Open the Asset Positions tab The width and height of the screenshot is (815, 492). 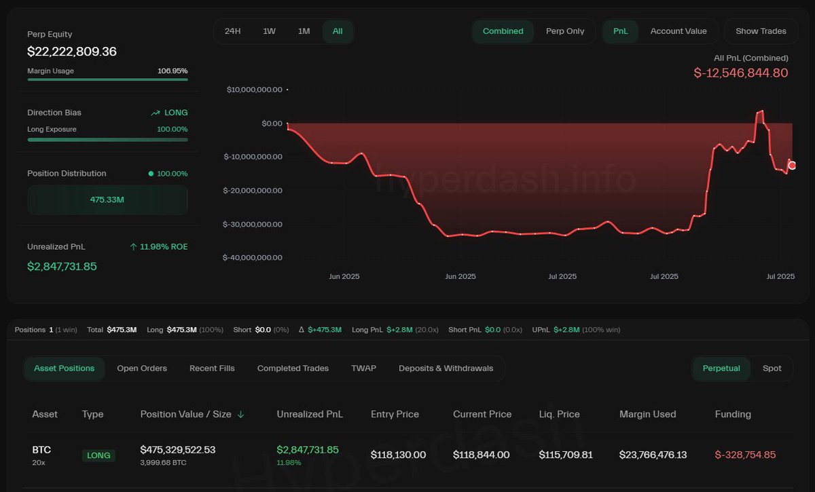[65, 368]
